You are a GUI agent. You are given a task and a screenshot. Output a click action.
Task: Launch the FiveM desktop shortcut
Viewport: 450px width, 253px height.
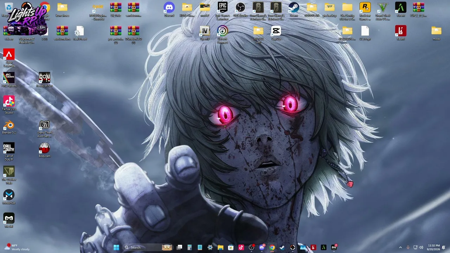[400, 9]
